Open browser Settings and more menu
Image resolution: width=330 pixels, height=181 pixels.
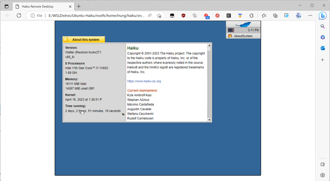click(310, 16)
